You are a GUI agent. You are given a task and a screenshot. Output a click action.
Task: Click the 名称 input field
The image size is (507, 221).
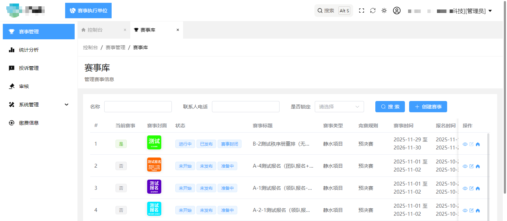(x=138, y=106)
